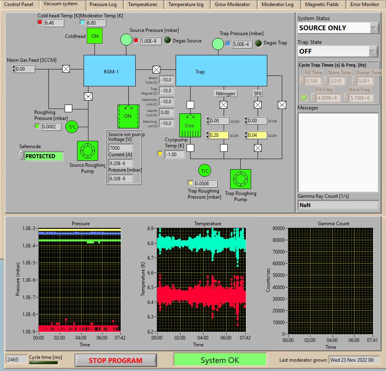
Task: Click the Source Roughing Pump icon
Action: coord(87,151)
